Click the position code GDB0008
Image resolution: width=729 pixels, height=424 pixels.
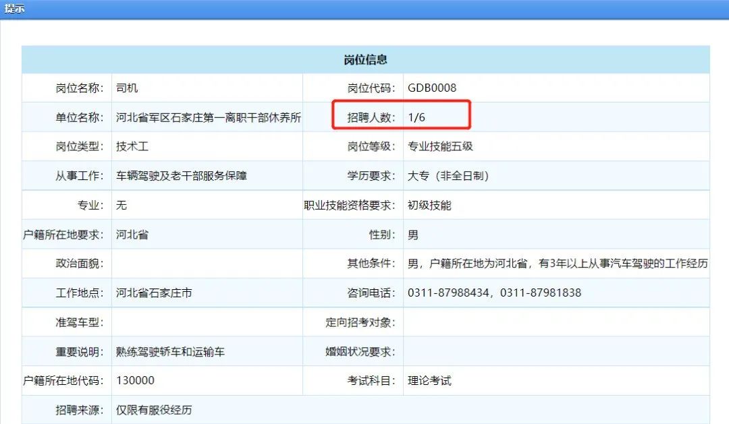click(432, 88)
